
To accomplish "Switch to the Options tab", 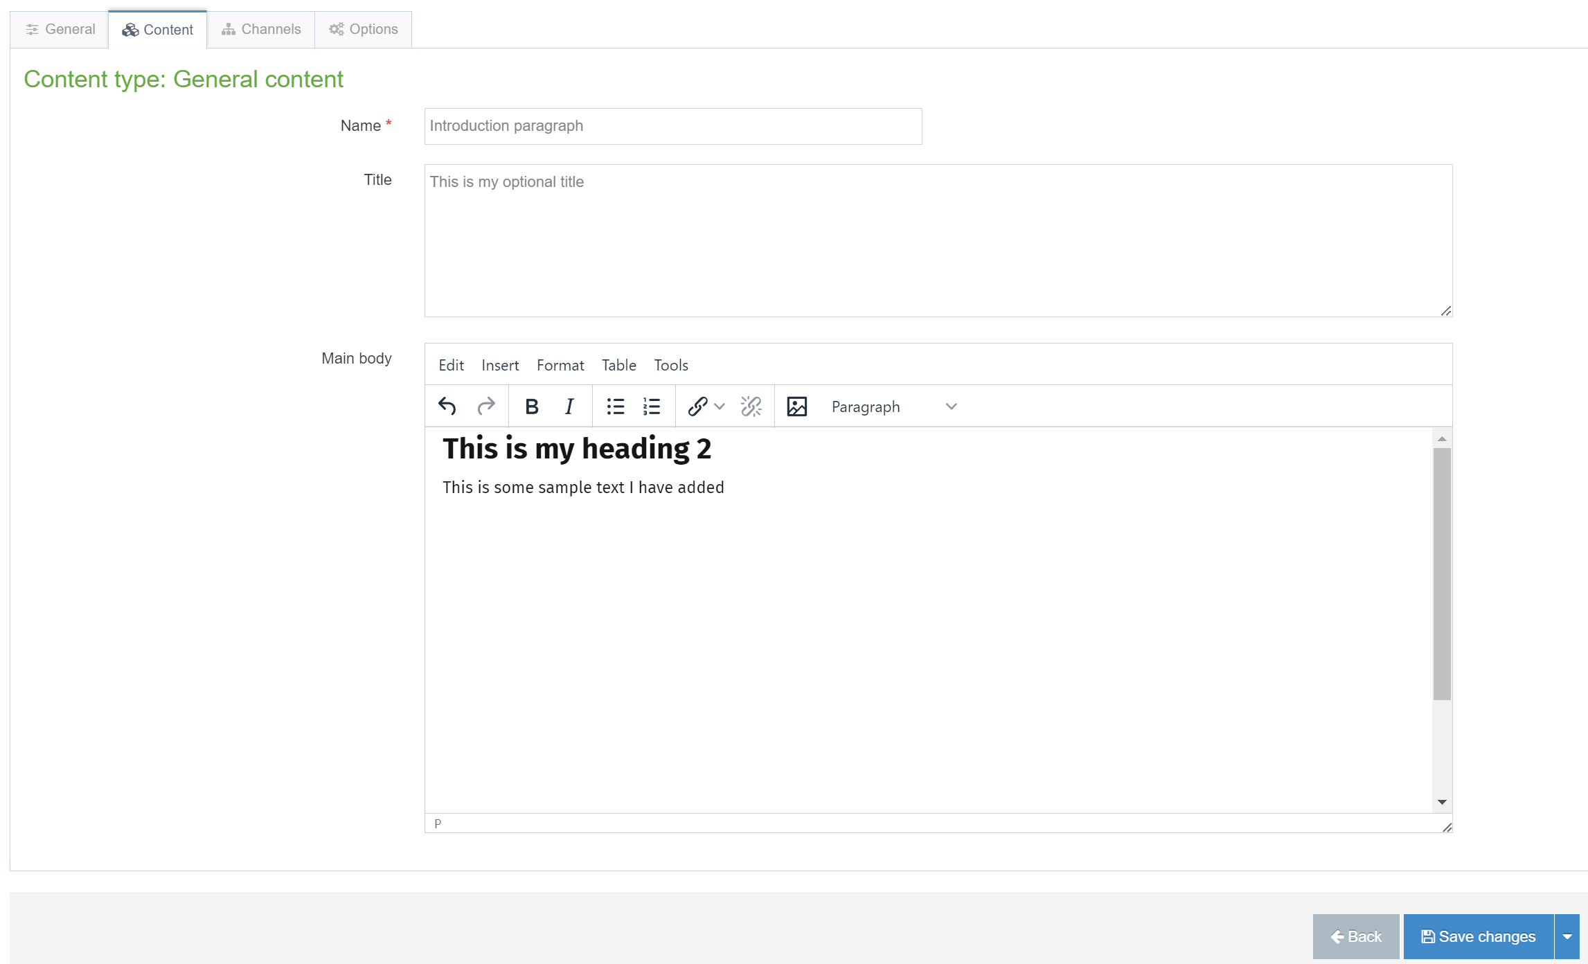I will 364,29.
